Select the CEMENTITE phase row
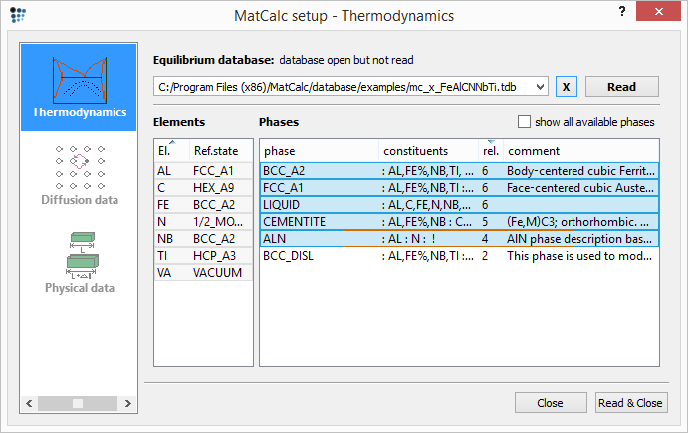This screenshot has width=688, height=433. click(459, 222)
